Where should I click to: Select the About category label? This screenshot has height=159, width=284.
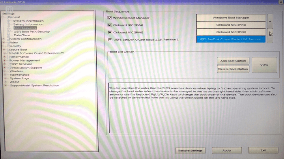[15, 82]
